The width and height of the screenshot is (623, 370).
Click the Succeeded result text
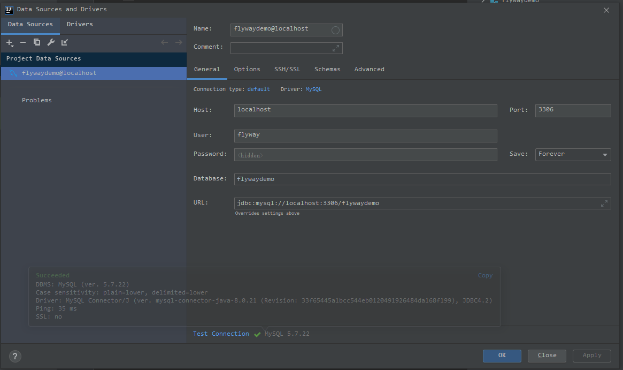[52, 275]
